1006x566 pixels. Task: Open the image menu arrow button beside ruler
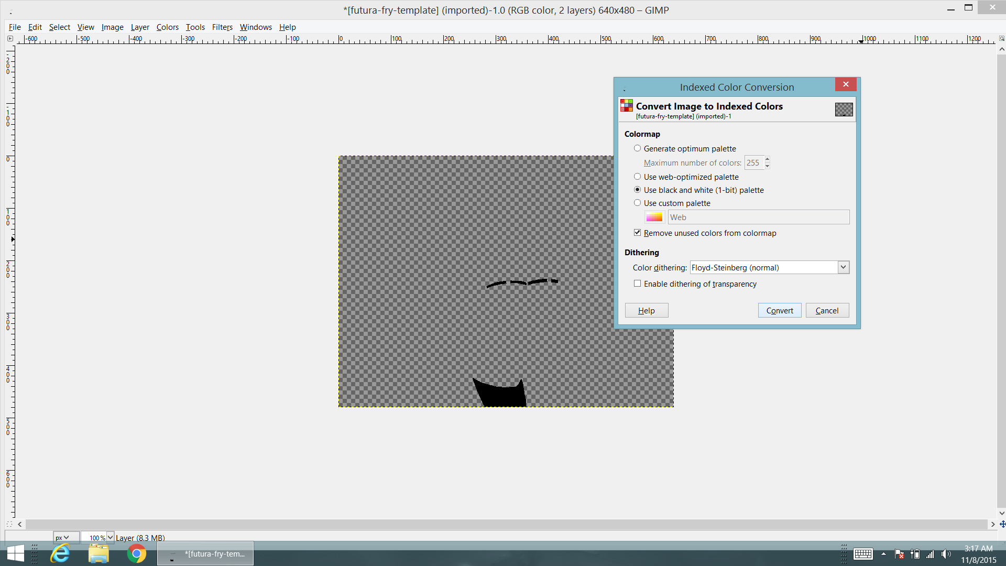coord(10,39)
